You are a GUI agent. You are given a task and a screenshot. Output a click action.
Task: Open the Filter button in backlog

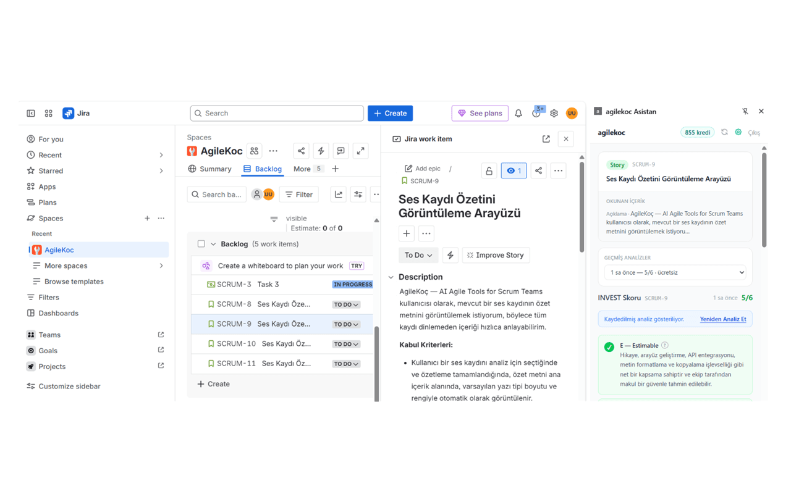click(x=299, y=195)
